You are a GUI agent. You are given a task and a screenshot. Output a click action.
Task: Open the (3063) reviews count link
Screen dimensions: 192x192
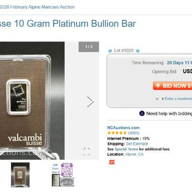[x=133, y=133]
